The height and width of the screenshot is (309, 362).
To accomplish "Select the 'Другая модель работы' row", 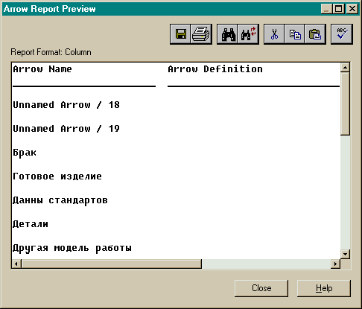I will click(x=72, y=248).
